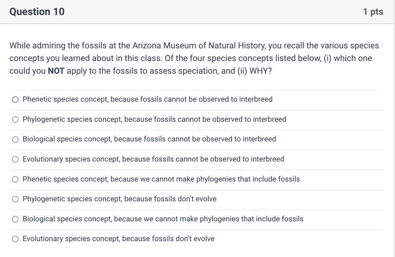Select the Phylogenetic concept fossils don't evolve option
Viewport: 395px width, 257px height.
pyautogui.click(x=15, y=199)
